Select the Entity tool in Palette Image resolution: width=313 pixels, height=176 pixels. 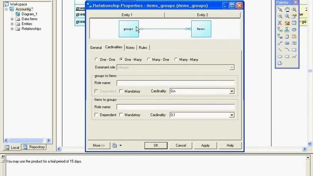294,23
